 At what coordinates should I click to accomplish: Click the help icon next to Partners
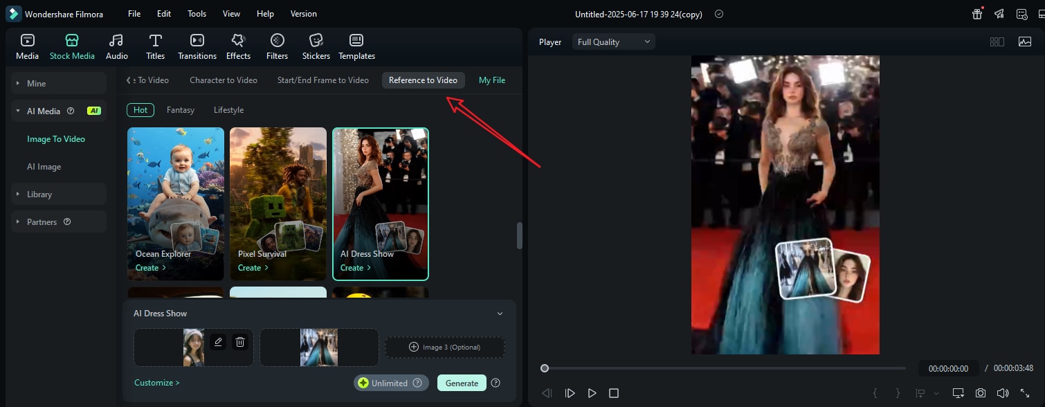pos(67,222)
